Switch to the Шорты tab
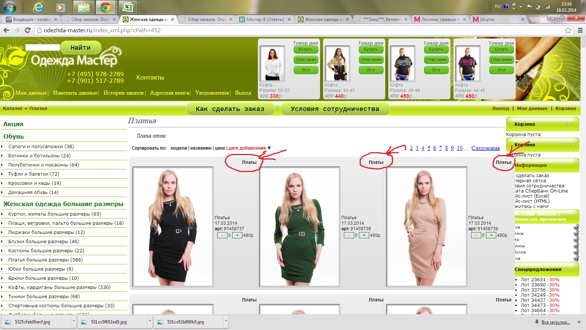Image resolution: width=586 pixels, height=330 pixels. pos(498,19)
